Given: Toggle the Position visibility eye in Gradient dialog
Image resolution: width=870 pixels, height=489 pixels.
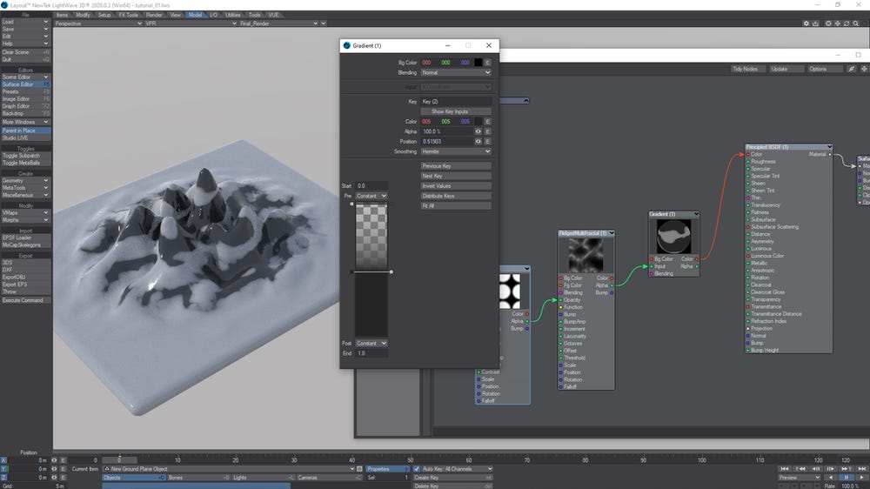Looking at the screenshot, I should click(x=478, y=142).
